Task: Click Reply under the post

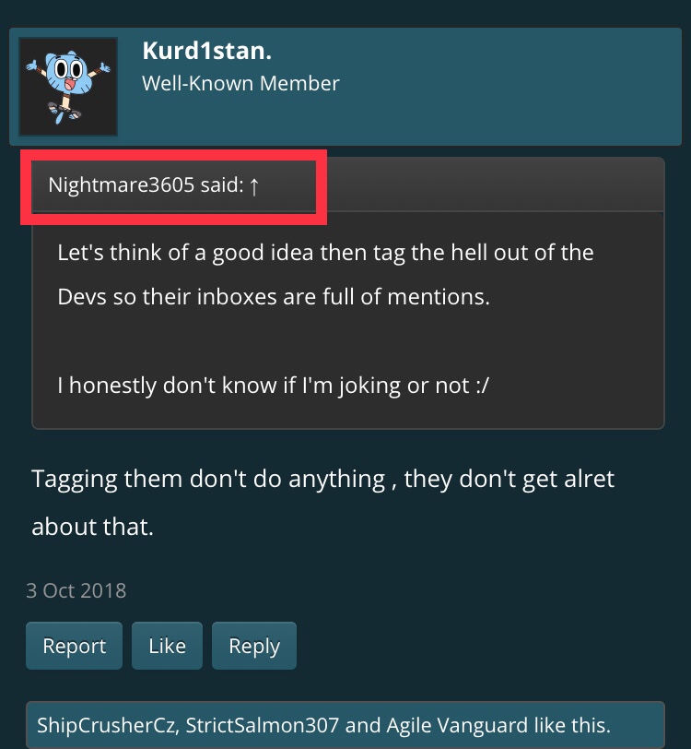Action: pos(254,646)
